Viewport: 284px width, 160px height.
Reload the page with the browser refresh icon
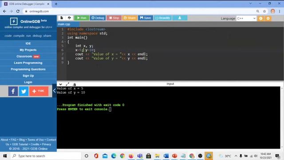tap(18, 11)
